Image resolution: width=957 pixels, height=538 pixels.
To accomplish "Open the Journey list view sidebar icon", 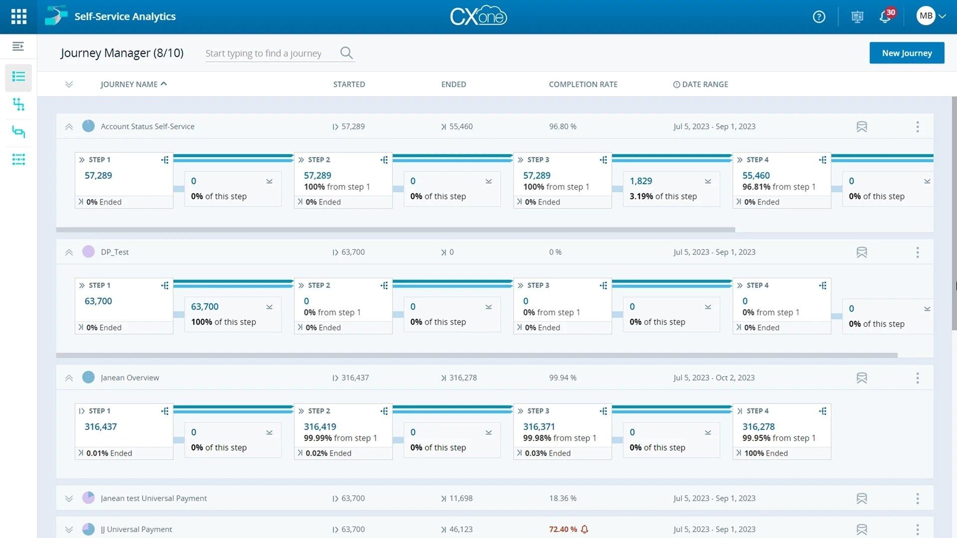I will (x=18, y=77).
